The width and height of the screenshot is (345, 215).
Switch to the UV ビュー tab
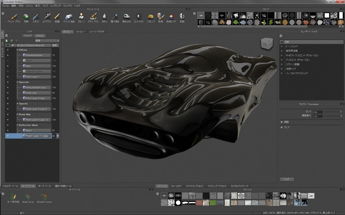pyautogui.click(x=80, y=31)
